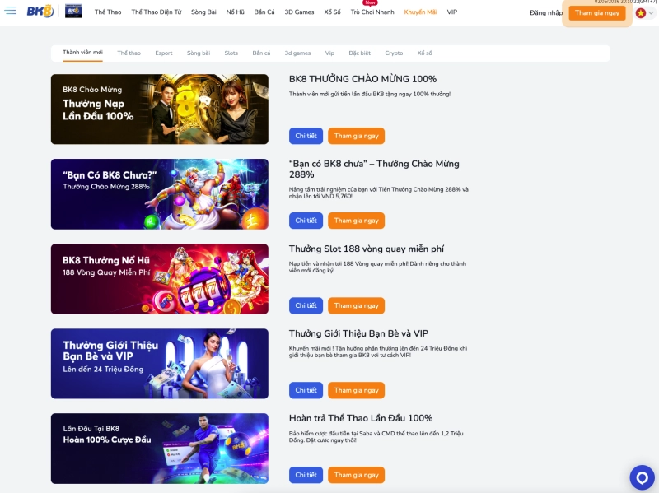The width and height of the screenshot is (659, 493).
Task: Open the Thể Thao Điện Tử menu
Action: click(157, 12)
